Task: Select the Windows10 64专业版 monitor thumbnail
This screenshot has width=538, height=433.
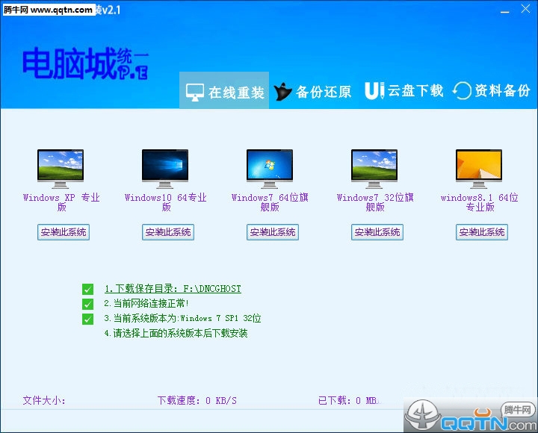Action: [x=165, y=169]
